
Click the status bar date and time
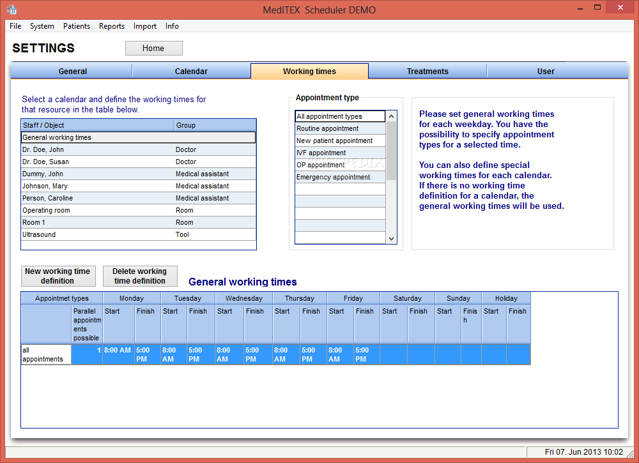583,452
